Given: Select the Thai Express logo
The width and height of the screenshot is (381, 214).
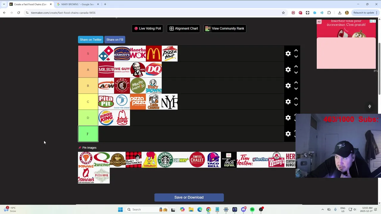Looking at the screenshot, I should tap(229, 160).
